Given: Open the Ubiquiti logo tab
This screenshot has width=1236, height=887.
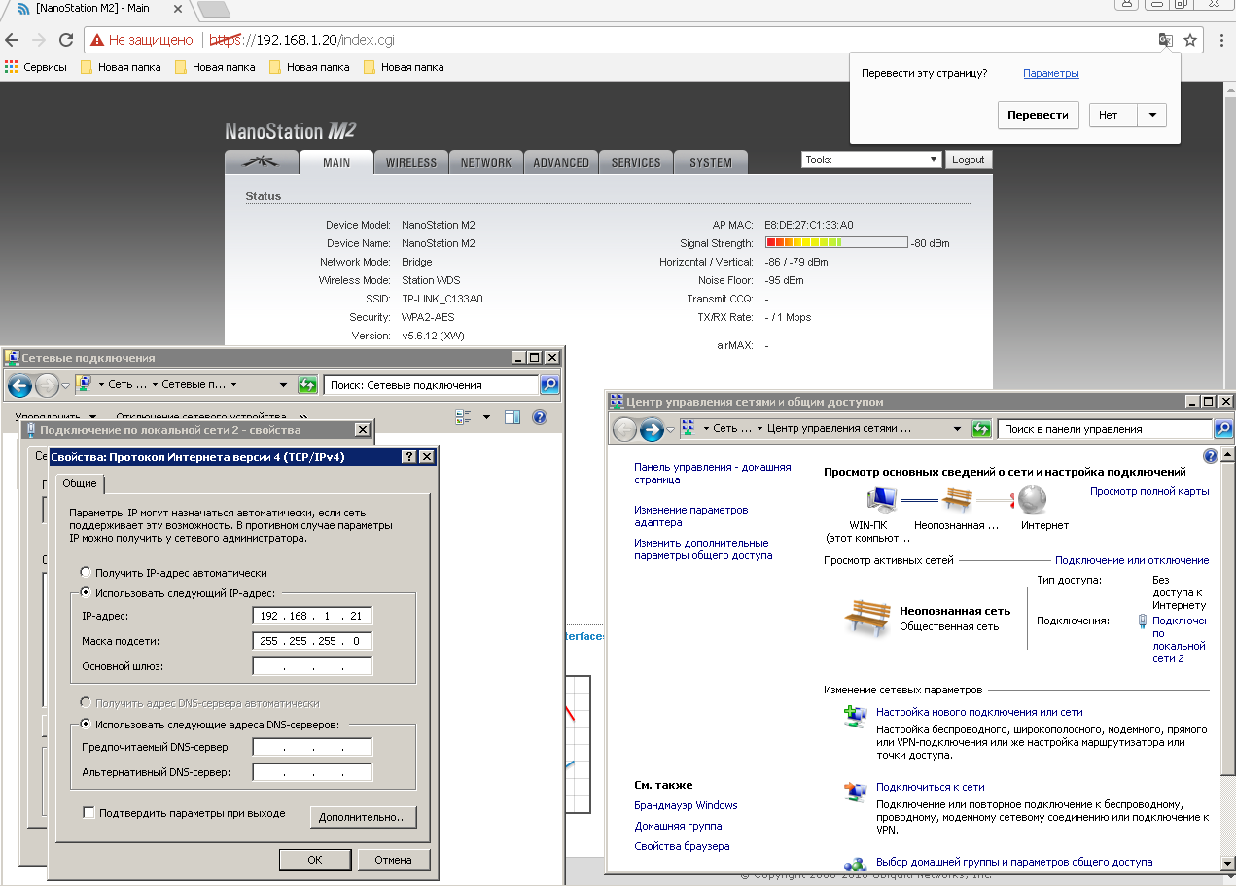Looking at the screenshot, I should [x=261, y=162].
